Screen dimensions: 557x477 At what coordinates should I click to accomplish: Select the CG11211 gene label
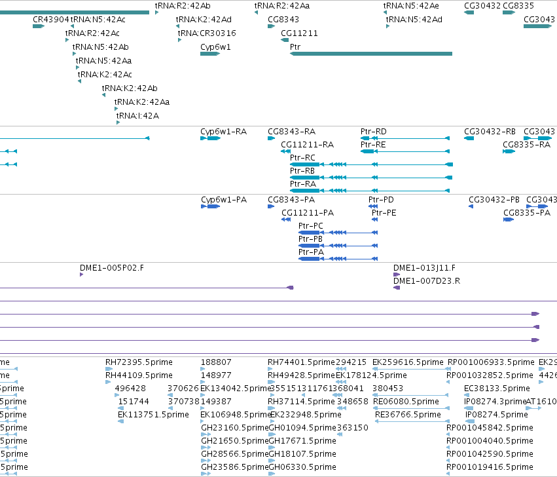coord(300,33)
